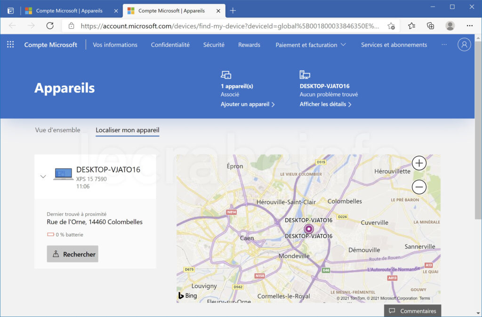This screenshot has width=482, height=317.
Task: Click the DESKTOP-VJATO16 computer icon in header
Action: [305, 75]
